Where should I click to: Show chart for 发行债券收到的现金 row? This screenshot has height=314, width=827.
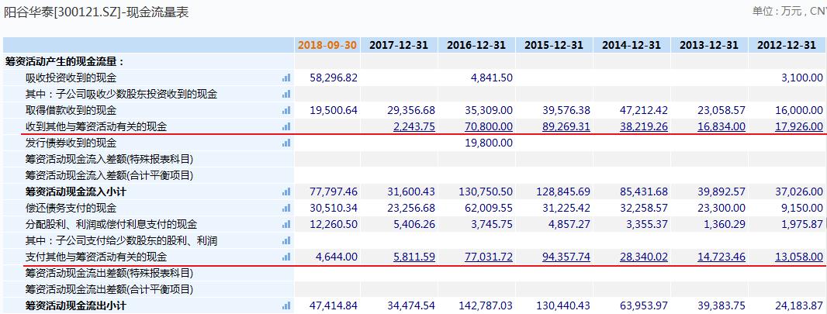pyautogui.click(x=285, y=143)
